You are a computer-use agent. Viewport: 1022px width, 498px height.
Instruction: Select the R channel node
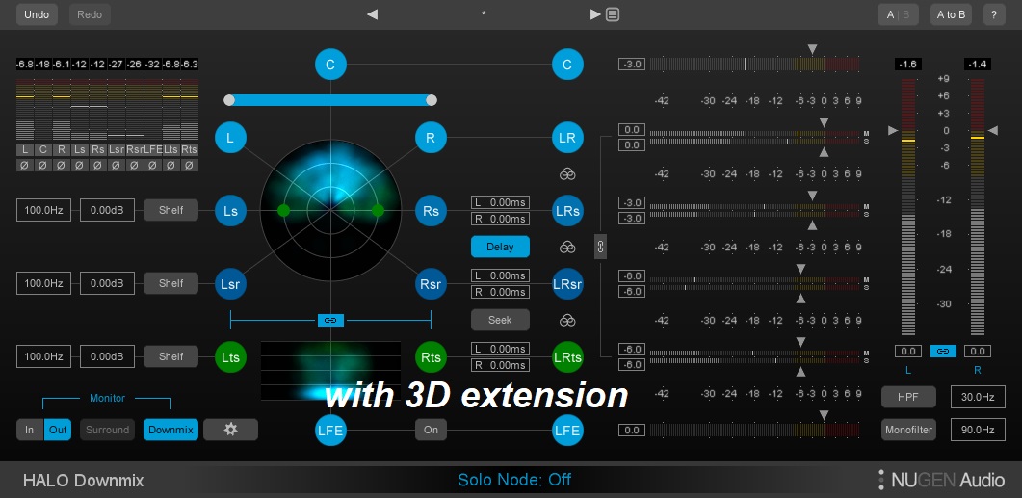point(431,138)
